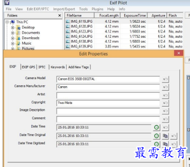Open the Import/Export menu
The image size is (190, 167).
(x=64, y=9)
